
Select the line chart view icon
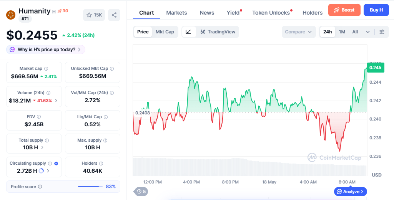[x=189, y=32]
